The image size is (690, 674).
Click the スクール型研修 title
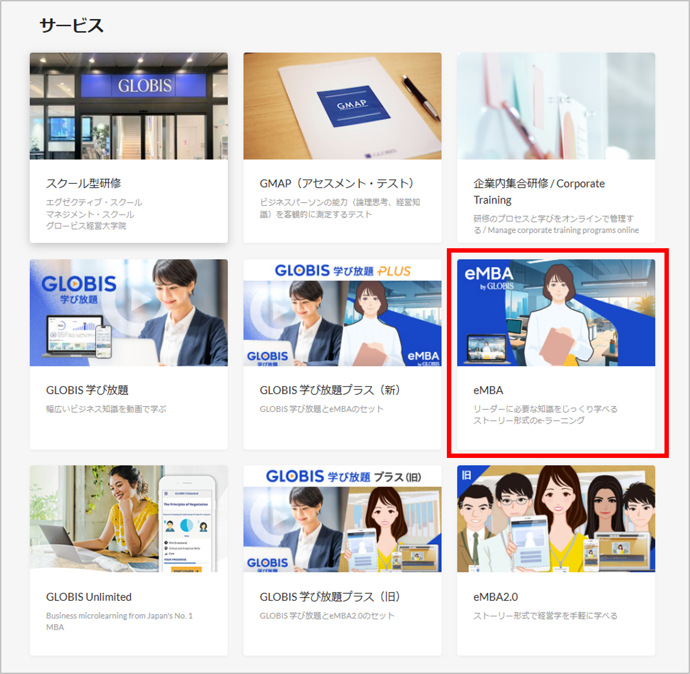click(x=84, y=183)
